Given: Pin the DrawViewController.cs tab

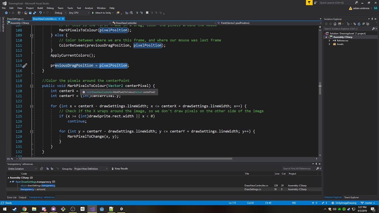Looking at the screenshot, I should tap(59, 19).
